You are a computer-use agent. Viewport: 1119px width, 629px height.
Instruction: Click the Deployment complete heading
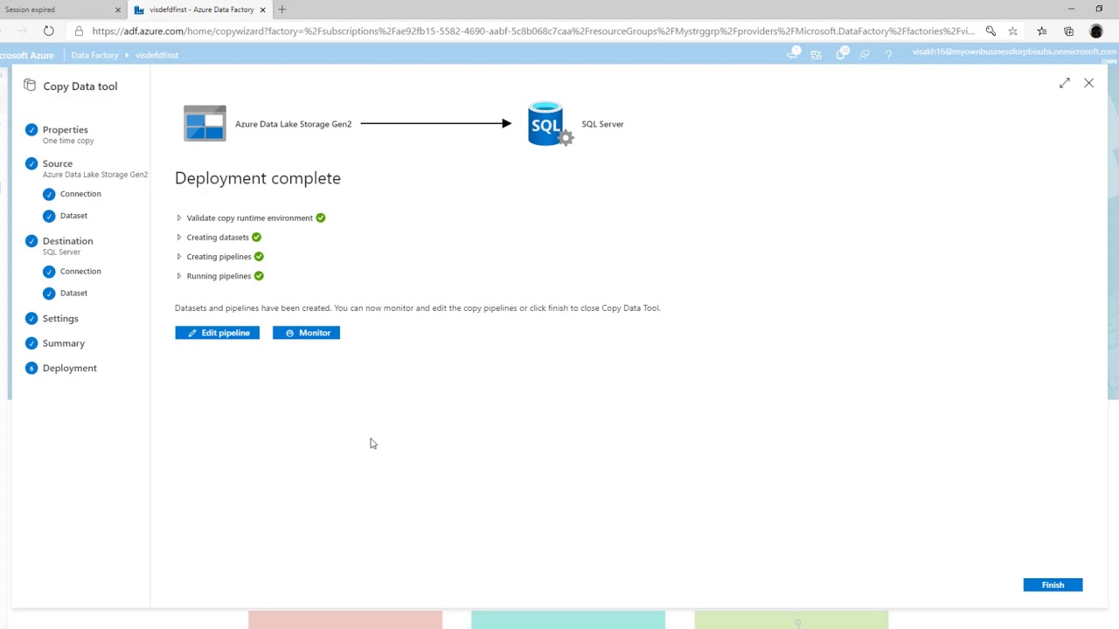pyautogui.click(x=258, y=178)
